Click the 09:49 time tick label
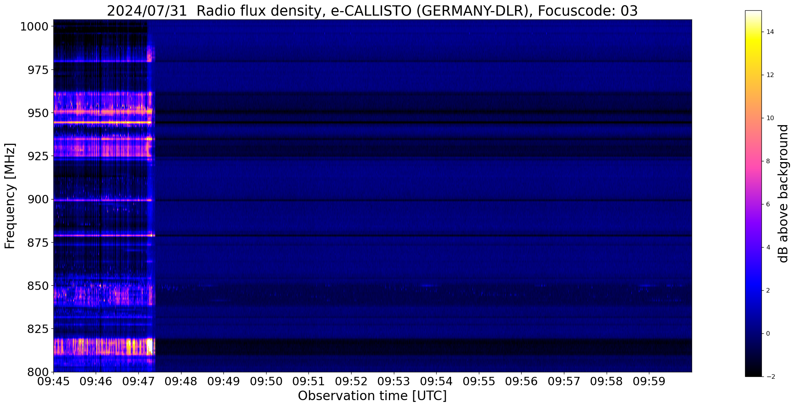Image resolution: width=795 pixels, height=407 pixels. pos(224,381)
